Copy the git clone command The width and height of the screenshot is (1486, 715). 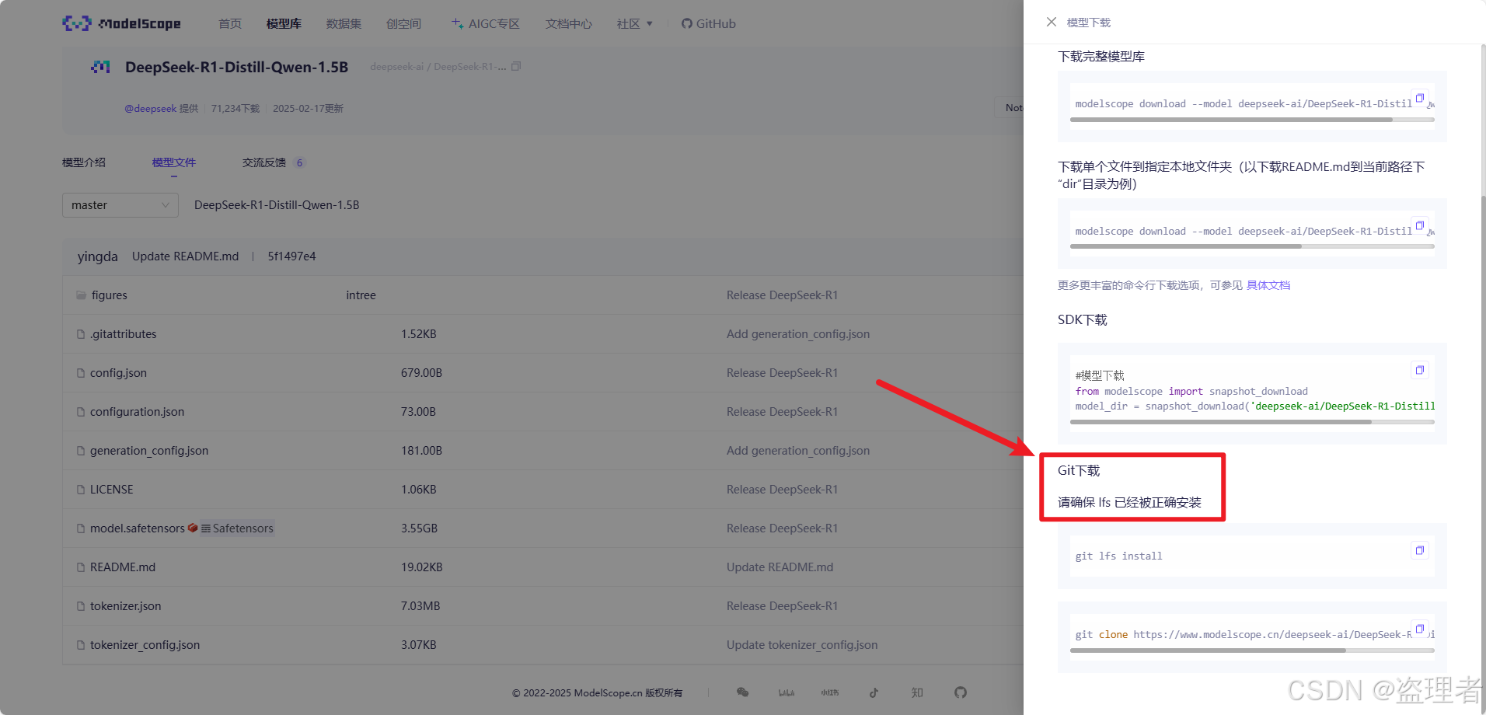coord(1420,628)
